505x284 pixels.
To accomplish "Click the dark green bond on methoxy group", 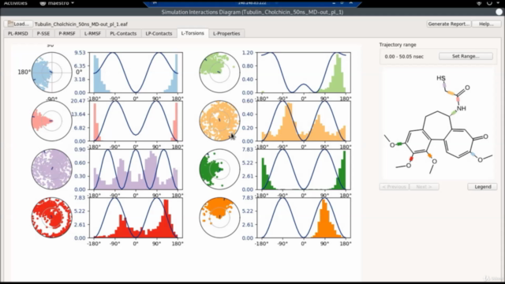I will (399, 144).
